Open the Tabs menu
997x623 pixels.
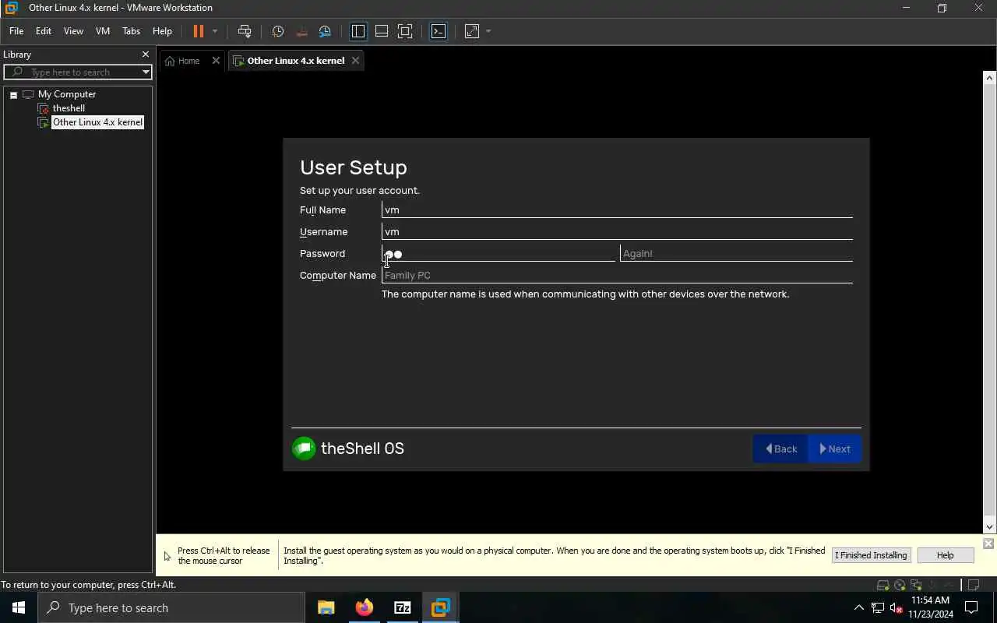[132, 31]
